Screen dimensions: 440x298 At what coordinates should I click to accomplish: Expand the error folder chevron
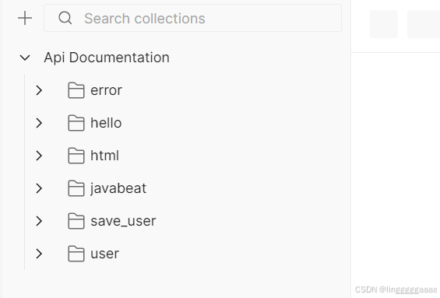point(39,90)
